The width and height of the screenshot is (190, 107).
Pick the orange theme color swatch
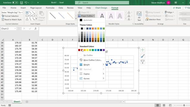[x=93, y=29]
